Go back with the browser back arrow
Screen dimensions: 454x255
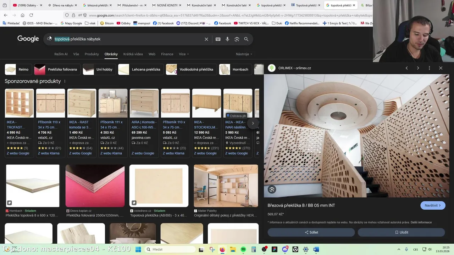[x=6, y=15]
